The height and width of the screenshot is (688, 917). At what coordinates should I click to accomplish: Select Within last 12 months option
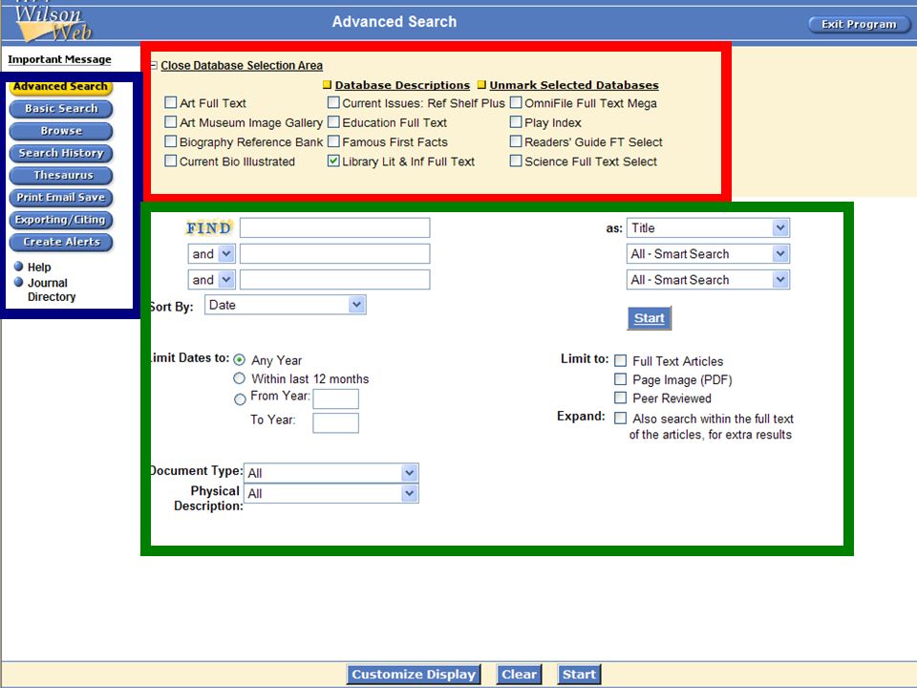click(239, 378)
